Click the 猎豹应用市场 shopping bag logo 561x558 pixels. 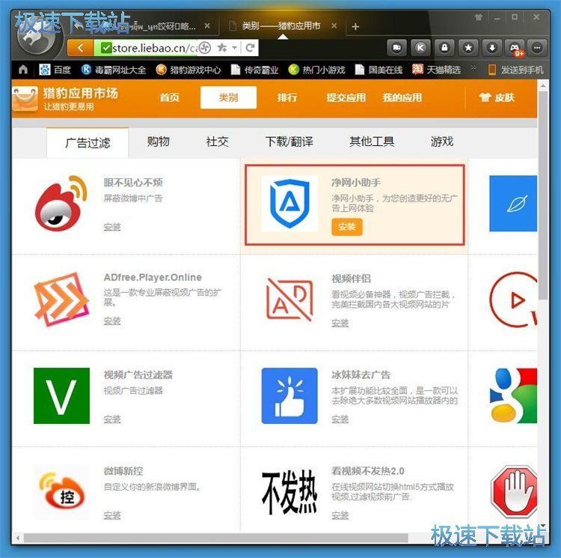(25, 99)
